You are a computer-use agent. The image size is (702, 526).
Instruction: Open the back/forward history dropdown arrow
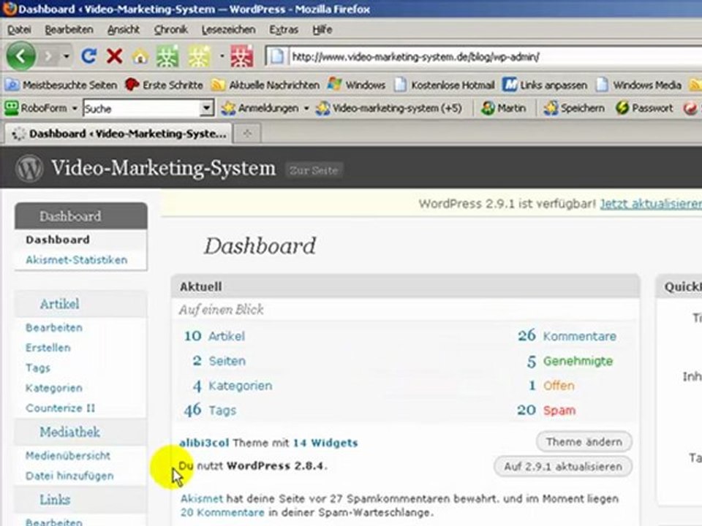click(x=67, y=57)
